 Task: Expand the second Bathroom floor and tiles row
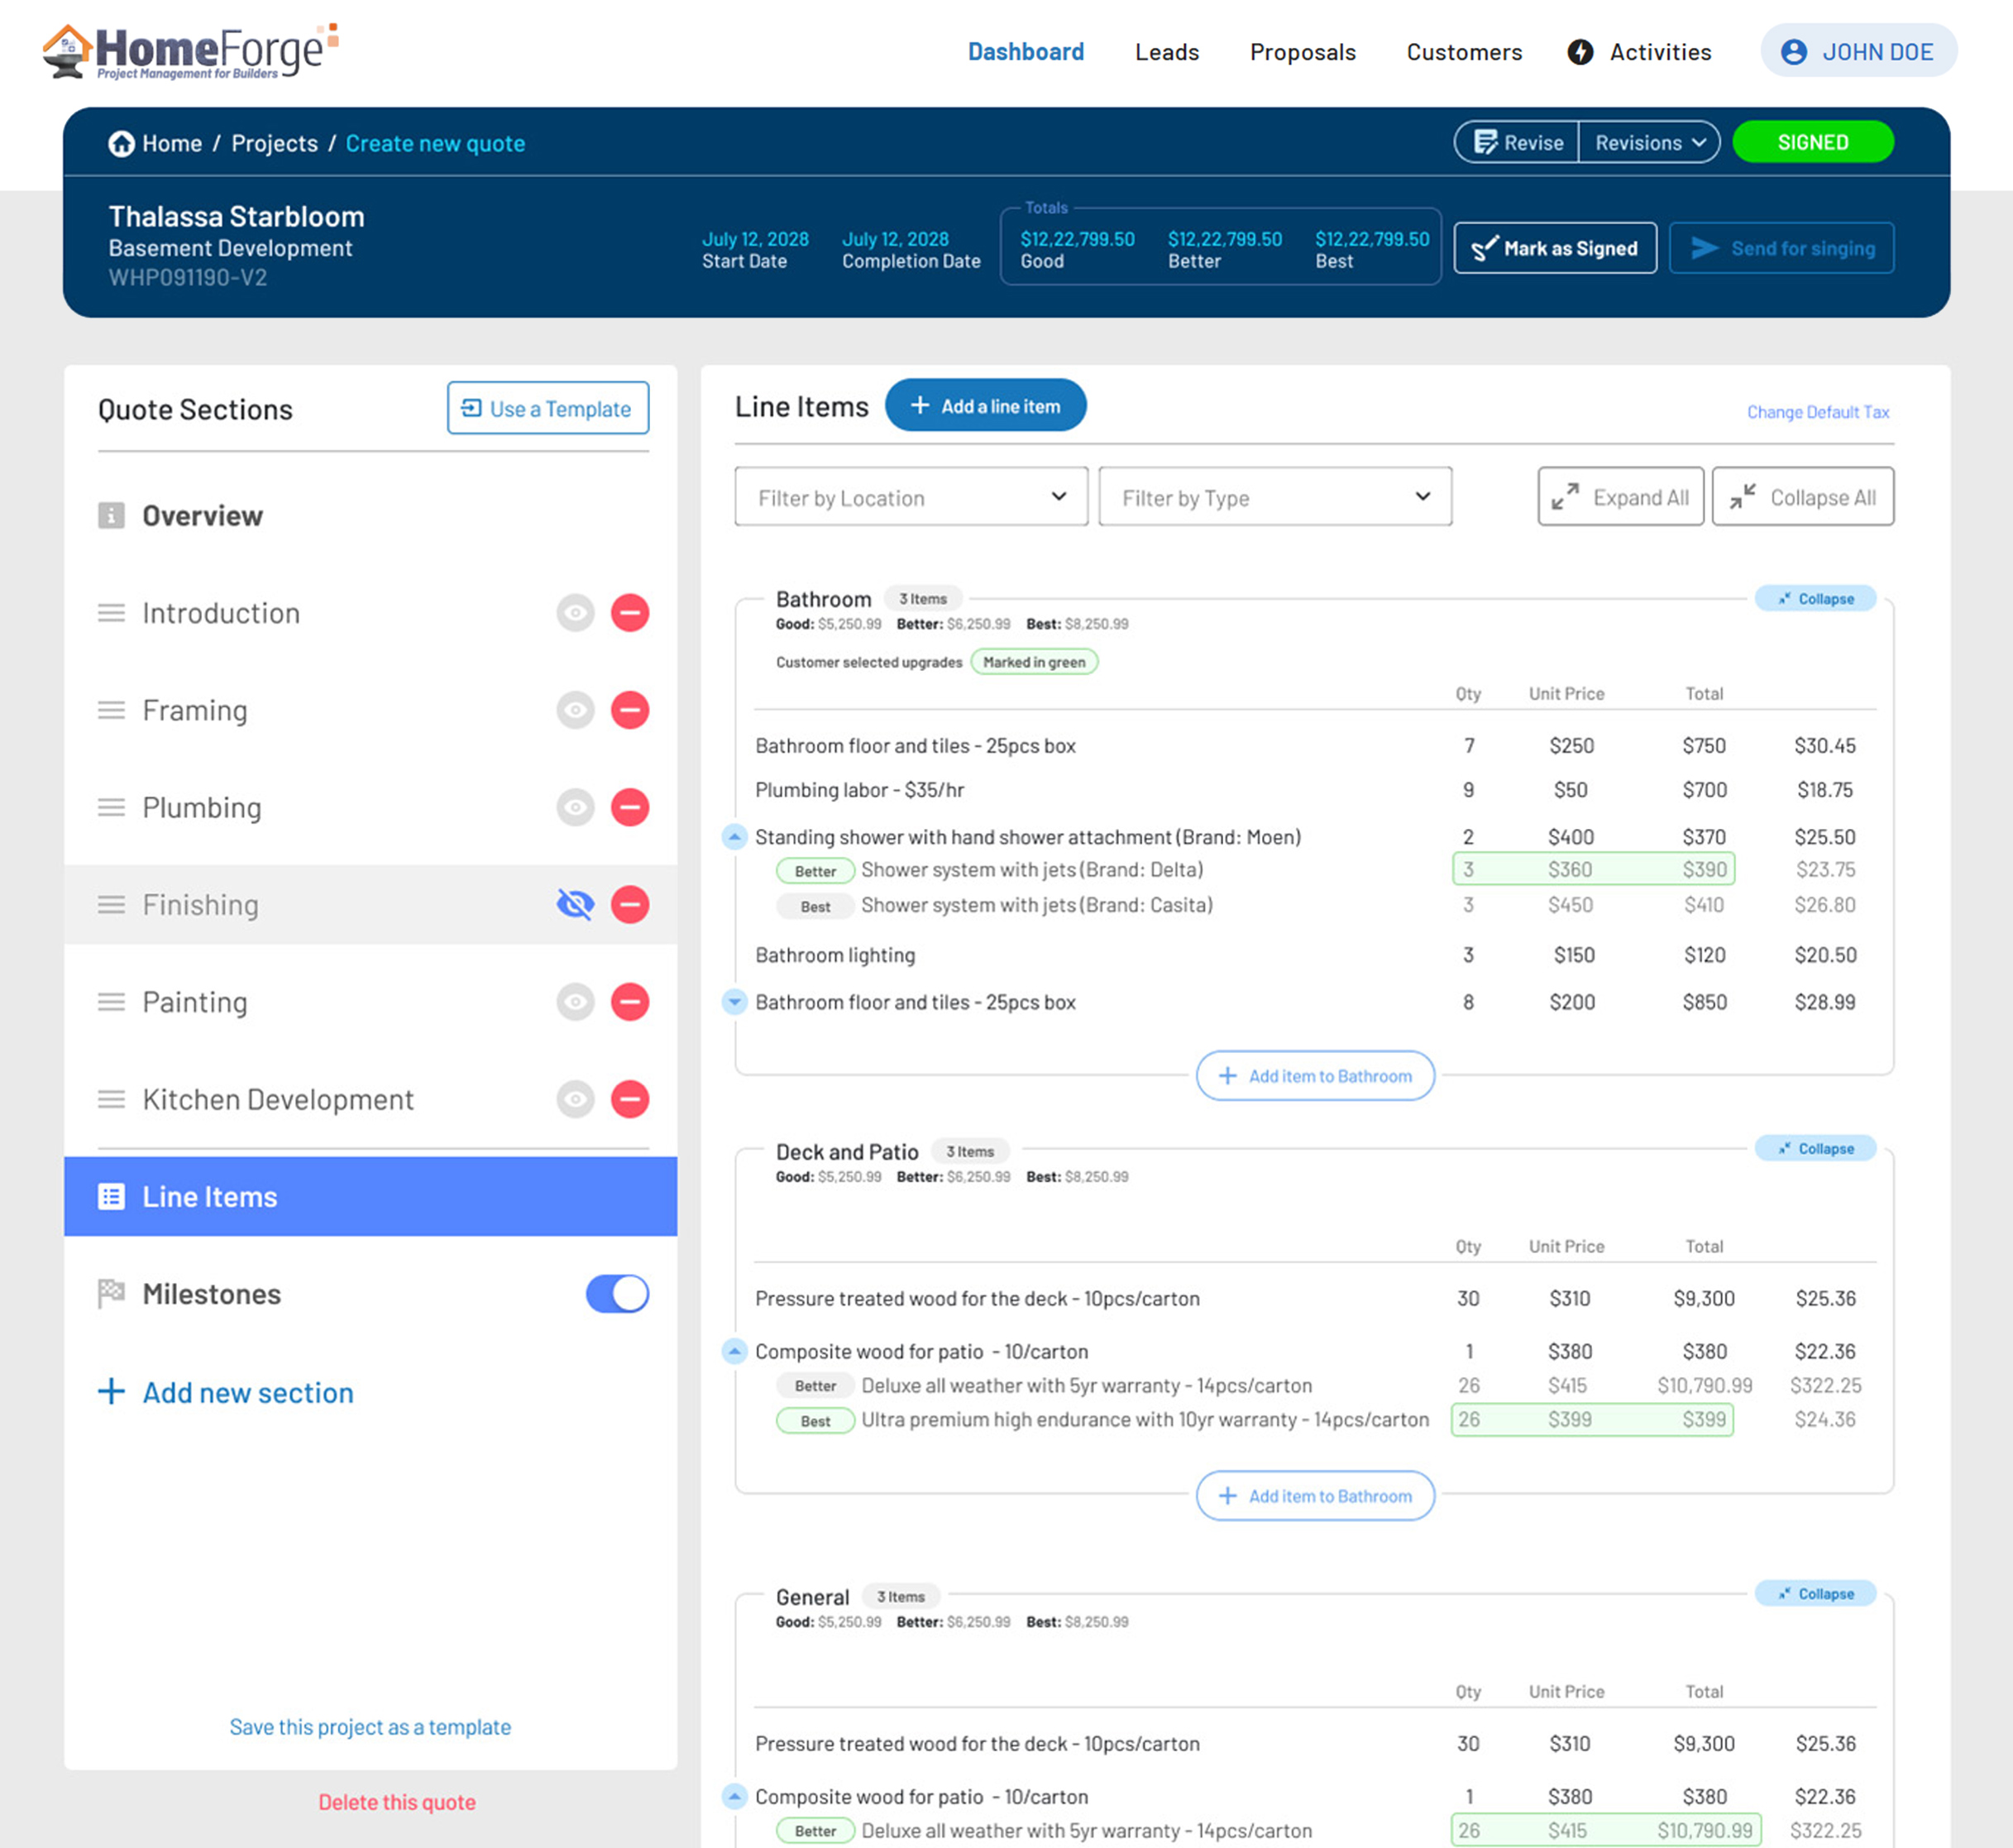pos(734,1002)
